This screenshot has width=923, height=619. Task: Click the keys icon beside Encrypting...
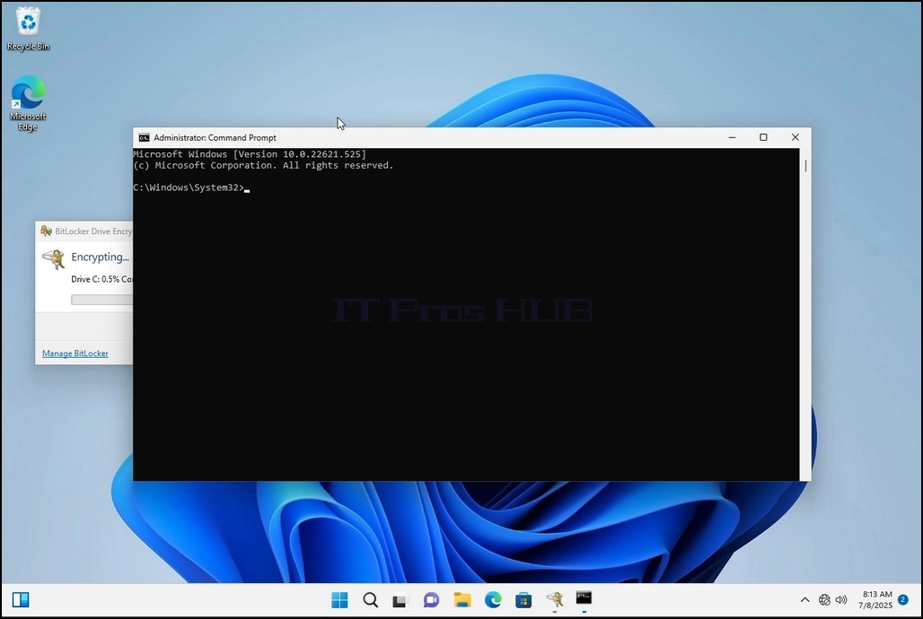click(x=54, y=259)
